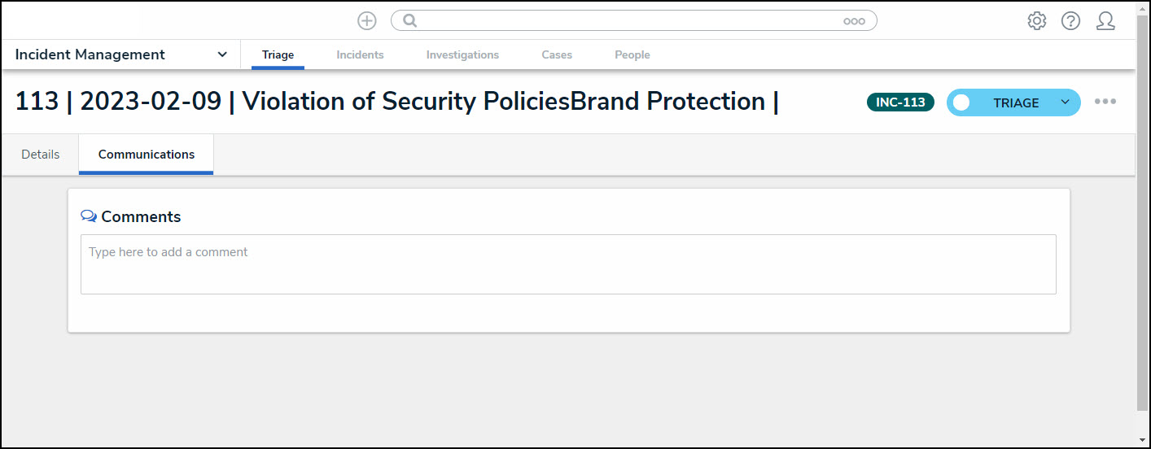
Task: Click the INC-113 badge
Action: pyautogui.click(x=900, y=102)
